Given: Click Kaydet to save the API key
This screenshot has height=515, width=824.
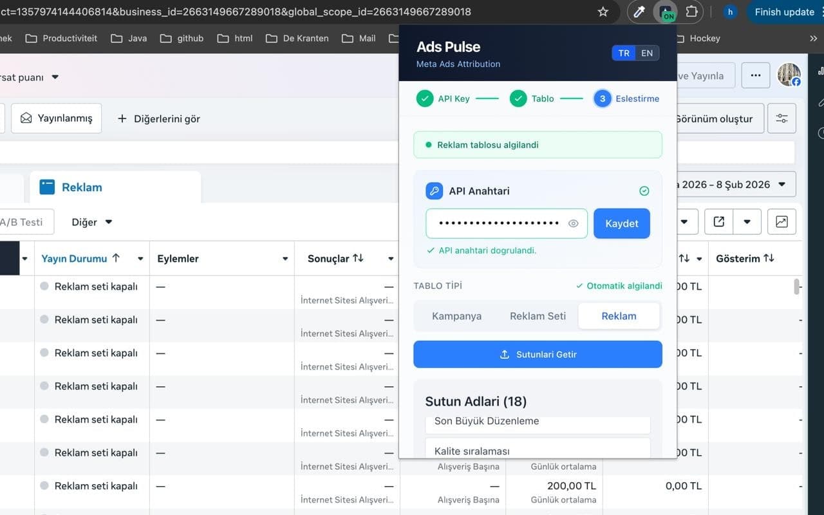Looking at the screenshot, I should point(621,223).
